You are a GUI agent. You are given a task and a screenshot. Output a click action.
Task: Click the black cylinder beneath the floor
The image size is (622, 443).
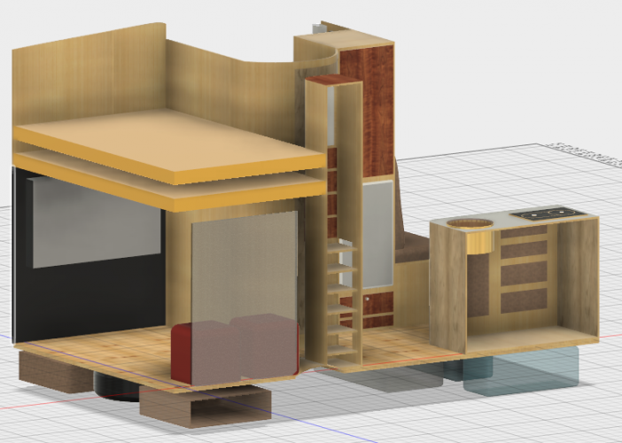[x=113, y=385]
